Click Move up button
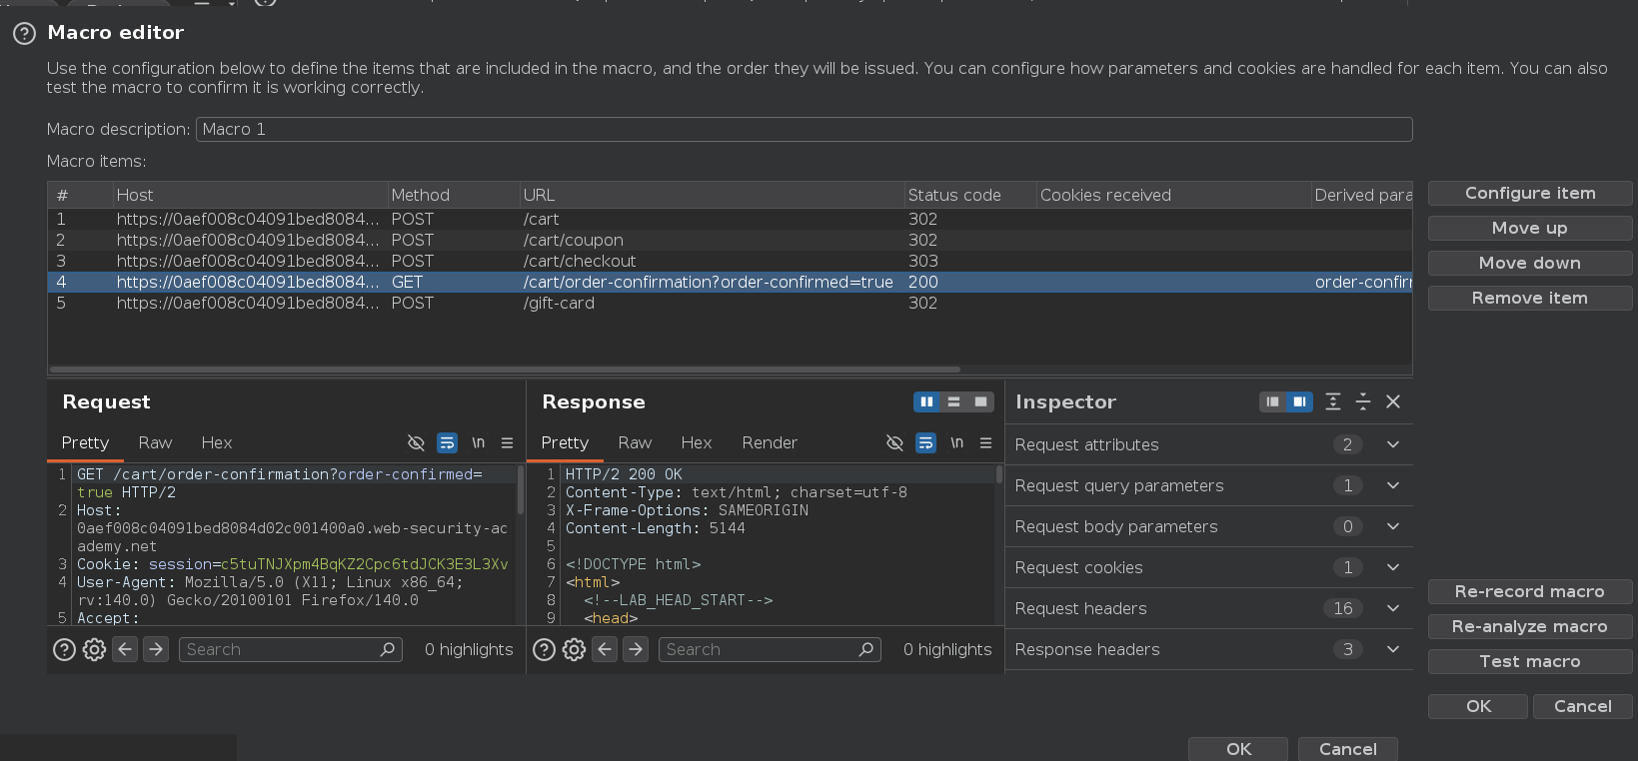The height and width of the screenshot is (761, 1638). click(x=1530, y=228)
